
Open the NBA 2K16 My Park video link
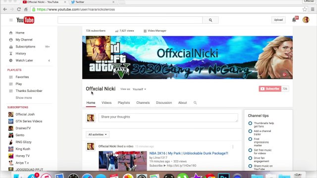(x=189, y=153)
